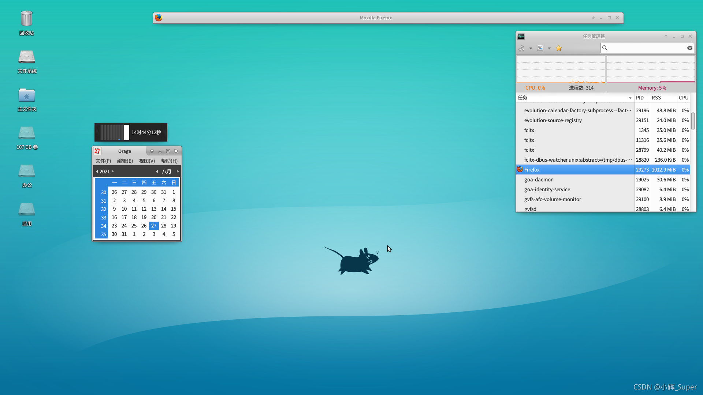This screenshot has width=703, height=395.
Task: Click week number 34 in Orage calendar
Action: [x=104, y=226]
